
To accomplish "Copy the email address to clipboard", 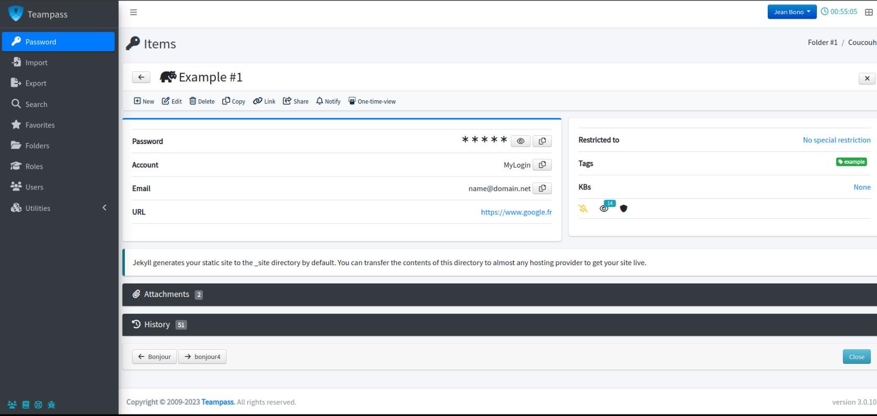I will click(x=542, y=188).
